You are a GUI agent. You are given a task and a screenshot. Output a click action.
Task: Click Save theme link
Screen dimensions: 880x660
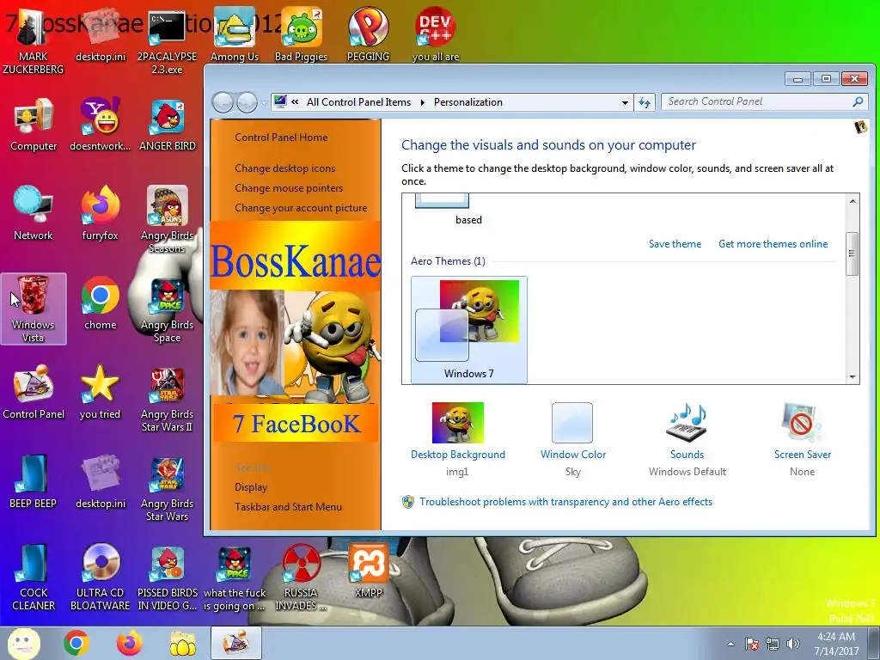click(x=675, y=244)
